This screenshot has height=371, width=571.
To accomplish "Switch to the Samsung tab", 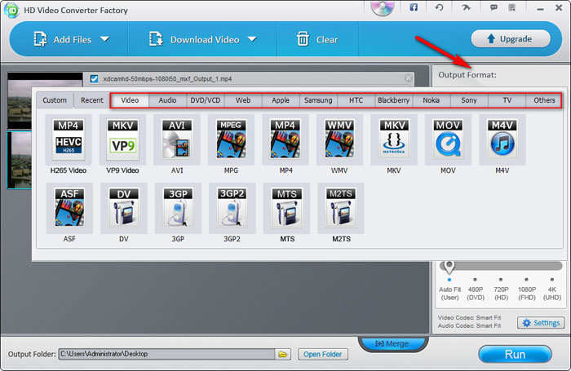I will [318, 100].
